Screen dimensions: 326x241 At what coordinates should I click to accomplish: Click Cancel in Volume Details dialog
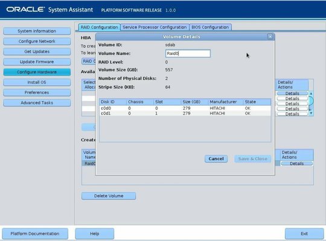pyautogui.click(x=216, y=159)
